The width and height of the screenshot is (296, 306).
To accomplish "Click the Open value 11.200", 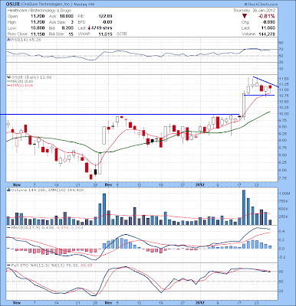I will [x=38, y=16].
